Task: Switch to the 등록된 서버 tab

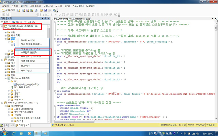Action: pos(8,125)
